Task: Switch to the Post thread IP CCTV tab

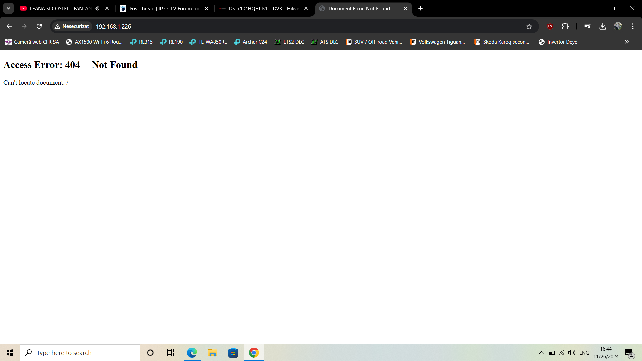Action: (x=163, y=8)
